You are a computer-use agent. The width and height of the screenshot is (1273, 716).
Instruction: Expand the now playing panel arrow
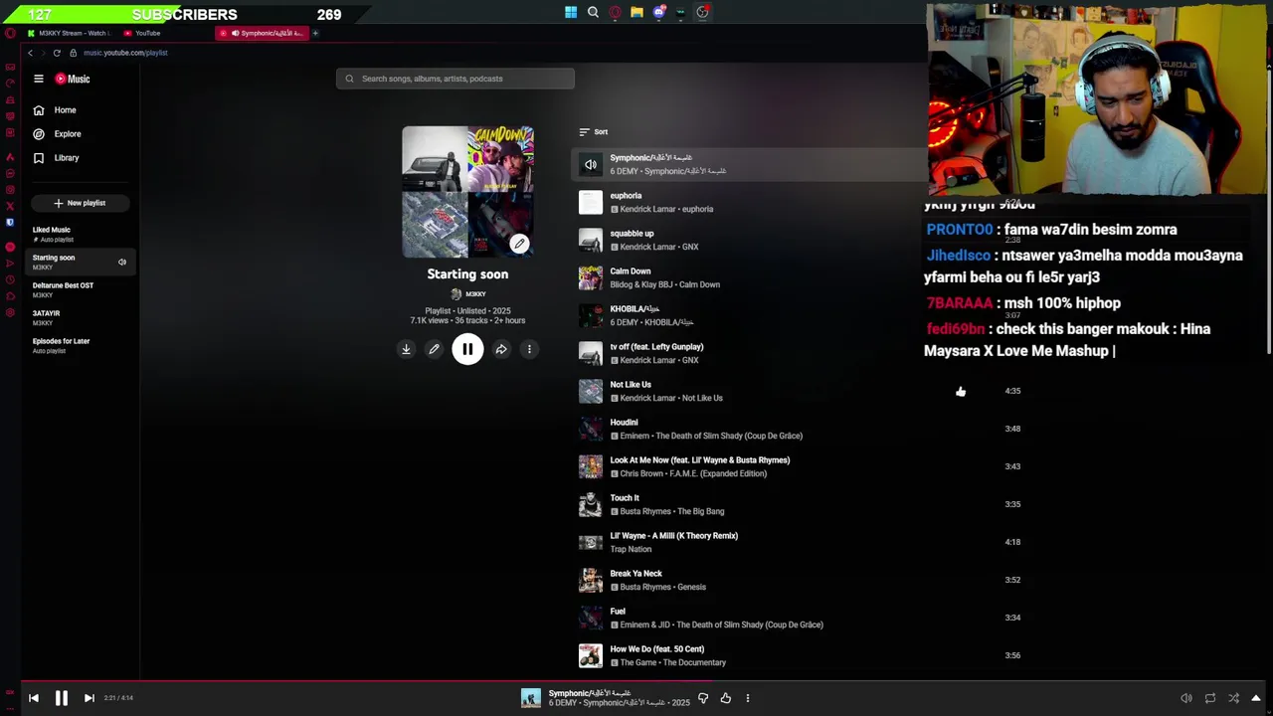click(x=1256, y=698)
